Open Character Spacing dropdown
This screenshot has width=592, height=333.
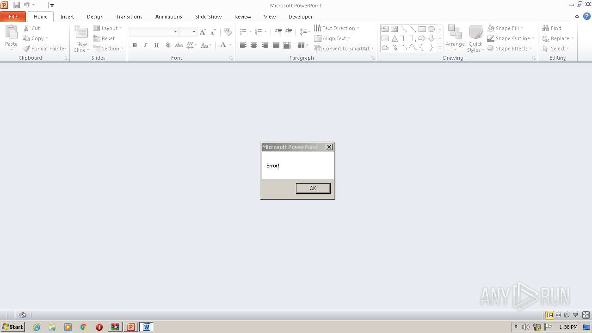click(191, 45)
